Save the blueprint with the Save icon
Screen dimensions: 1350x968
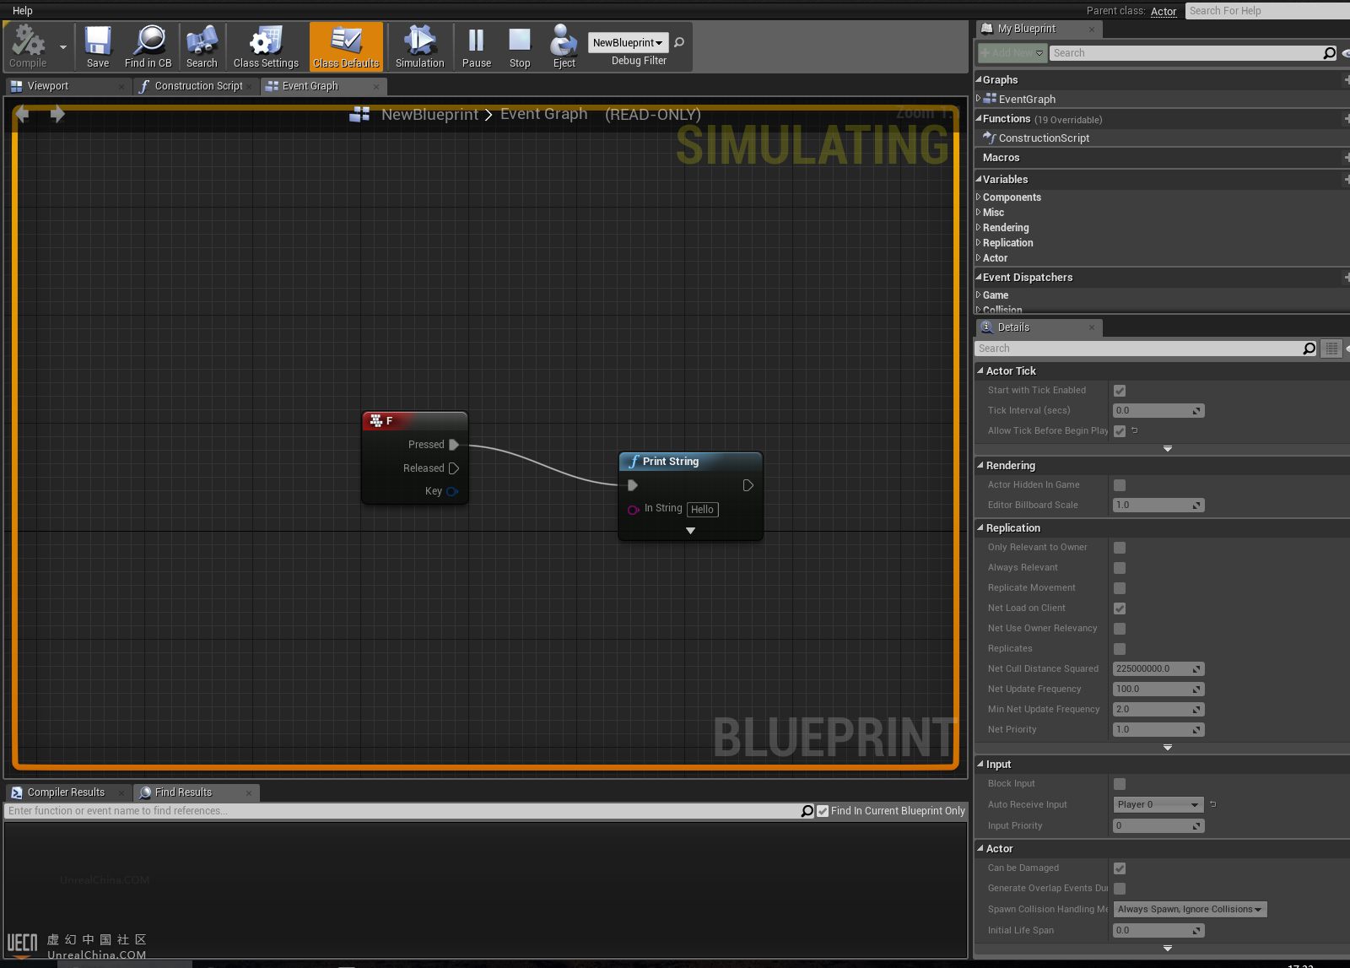click(x=98, y=46)
